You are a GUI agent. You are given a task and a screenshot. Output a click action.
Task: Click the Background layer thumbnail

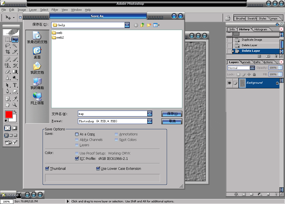pos(242,83)
